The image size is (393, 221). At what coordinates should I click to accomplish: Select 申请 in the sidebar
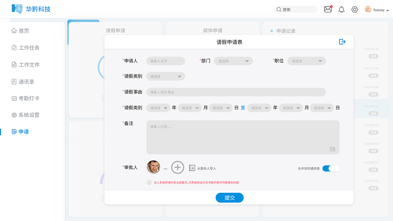point(20,132)
